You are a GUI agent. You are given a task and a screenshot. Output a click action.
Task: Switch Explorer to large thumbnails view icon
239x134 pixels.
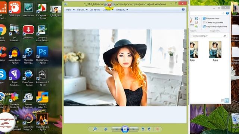tap(227, 100)
